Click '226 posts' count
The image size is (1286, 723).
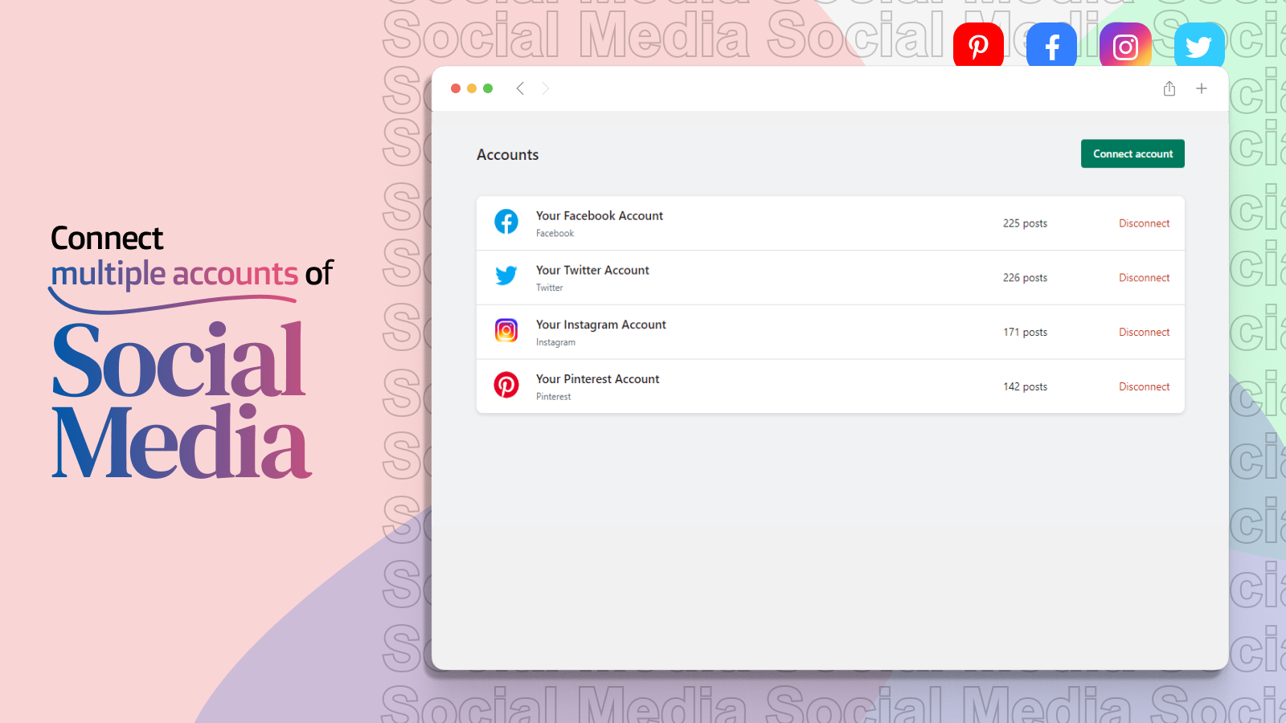click(1025, 278)
